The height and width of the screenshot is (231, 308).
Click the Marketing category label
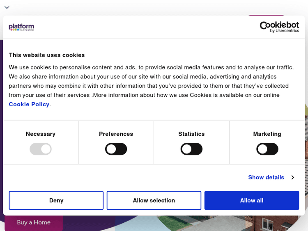(x=267, y=134)
